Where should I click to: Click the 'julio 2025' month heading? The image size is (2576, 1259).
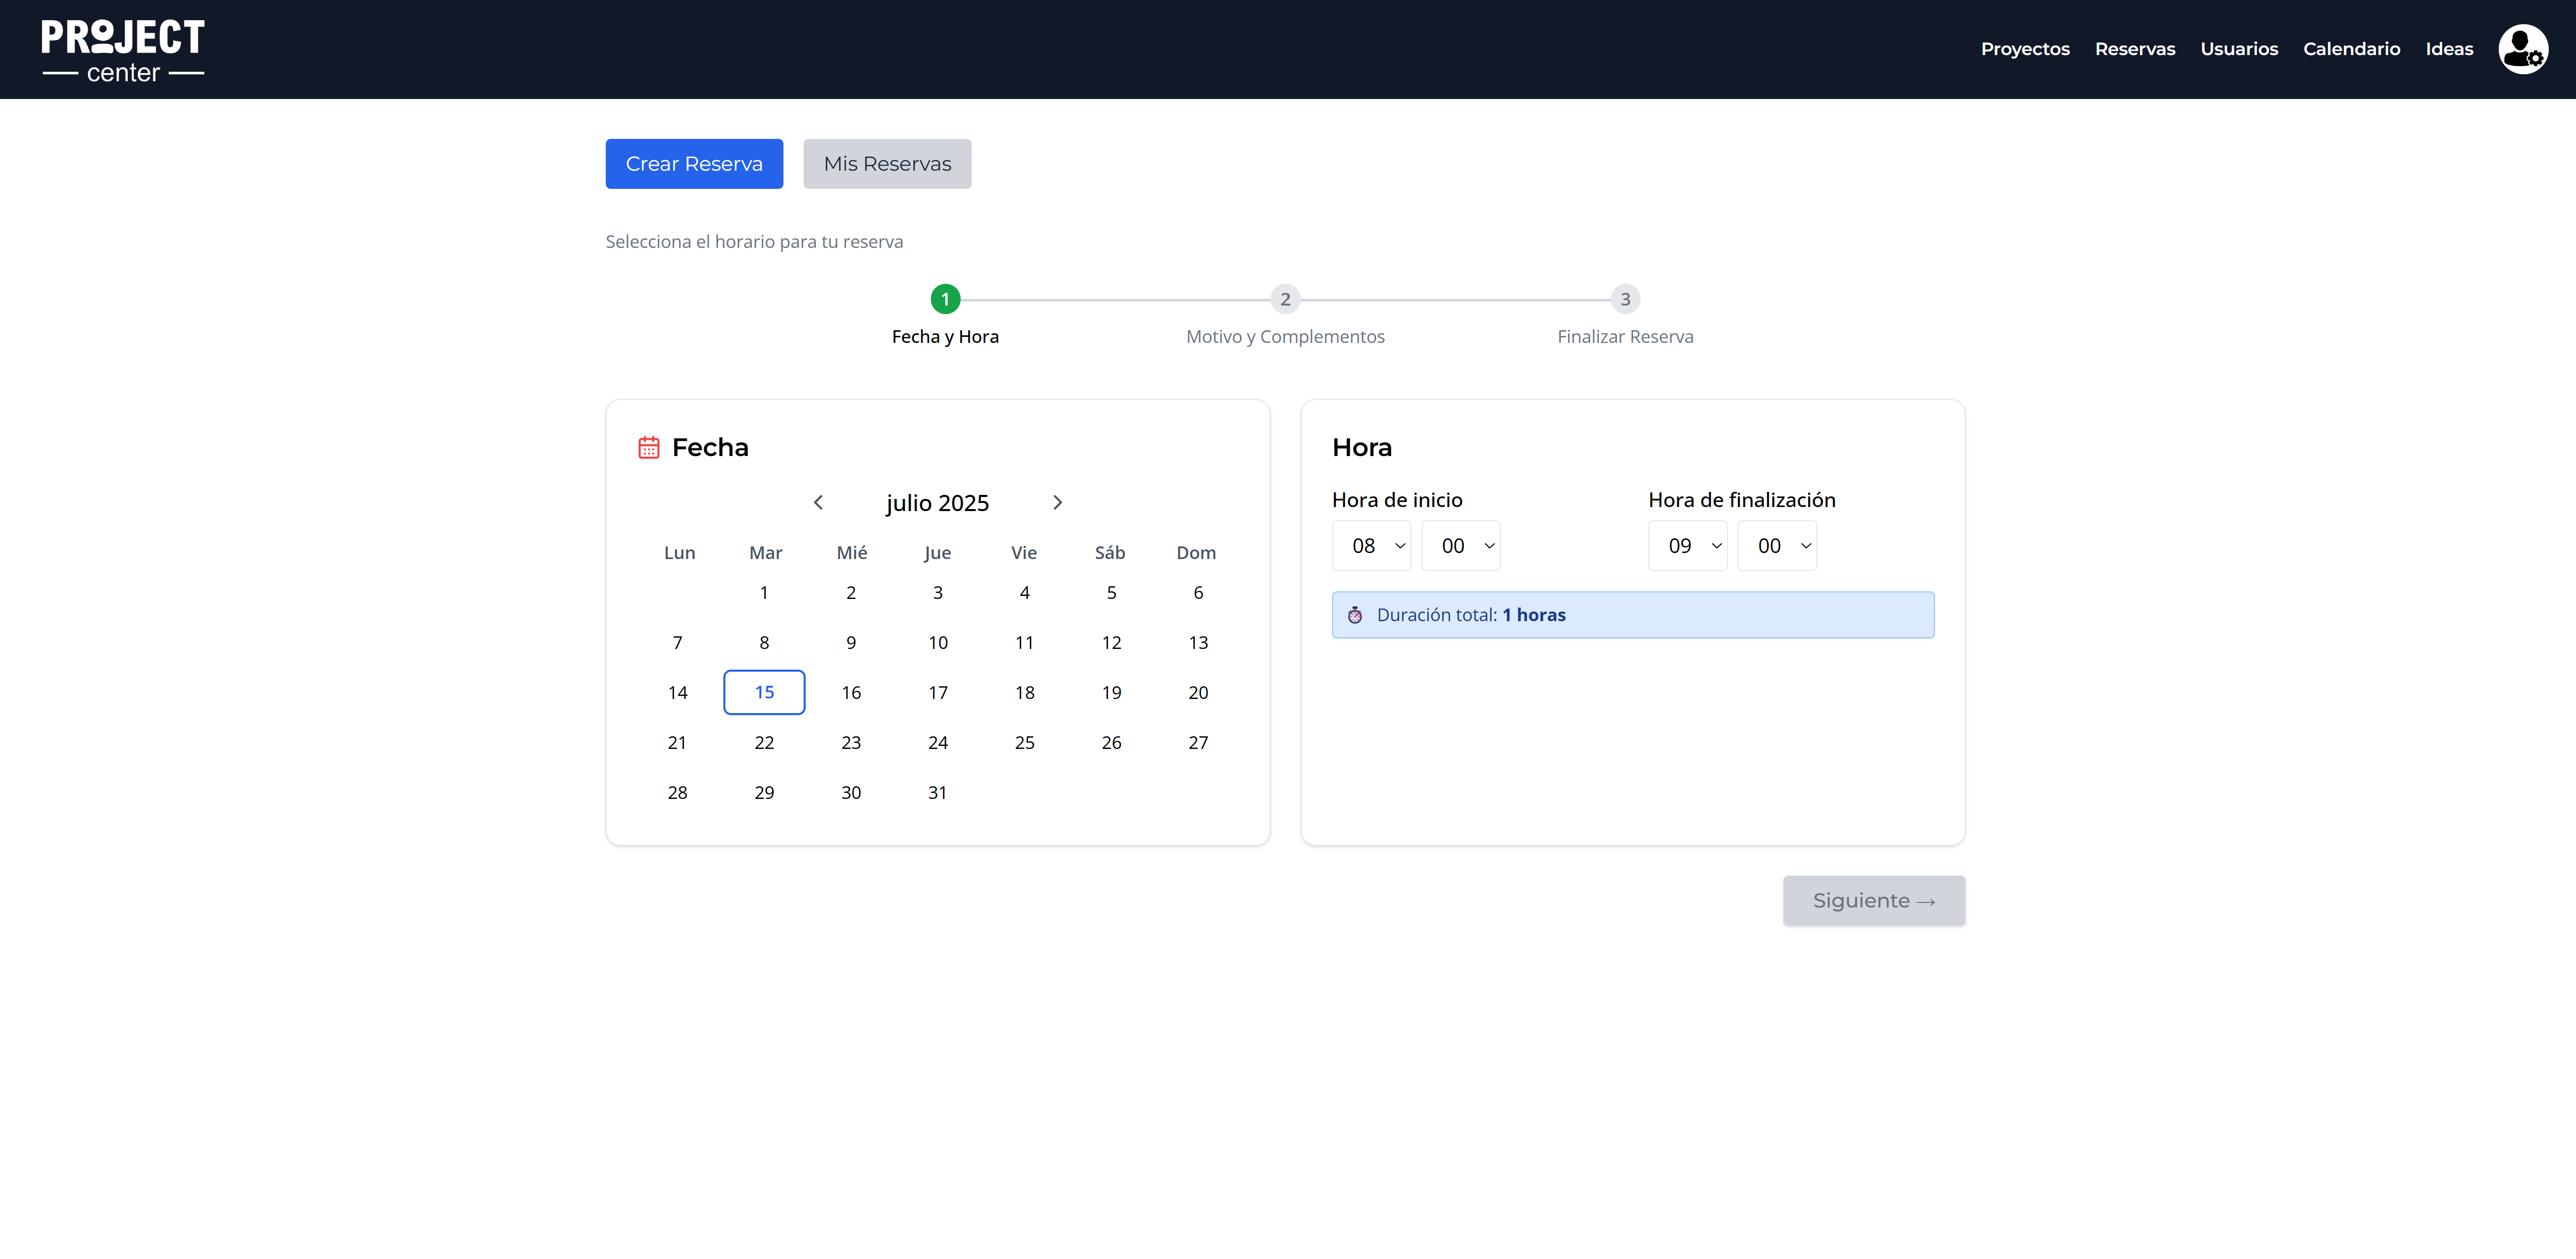tap(937, 503)
